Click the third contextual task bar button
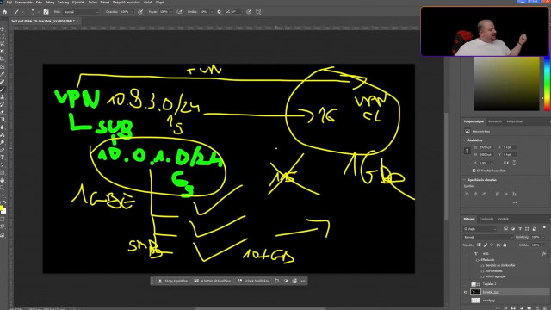 point(252,281)
